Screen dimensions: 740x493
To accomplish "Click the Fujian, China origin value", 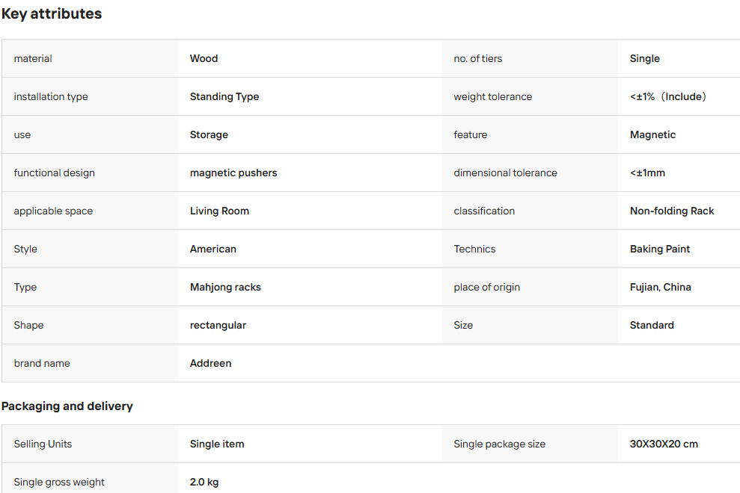I will 660,287.
